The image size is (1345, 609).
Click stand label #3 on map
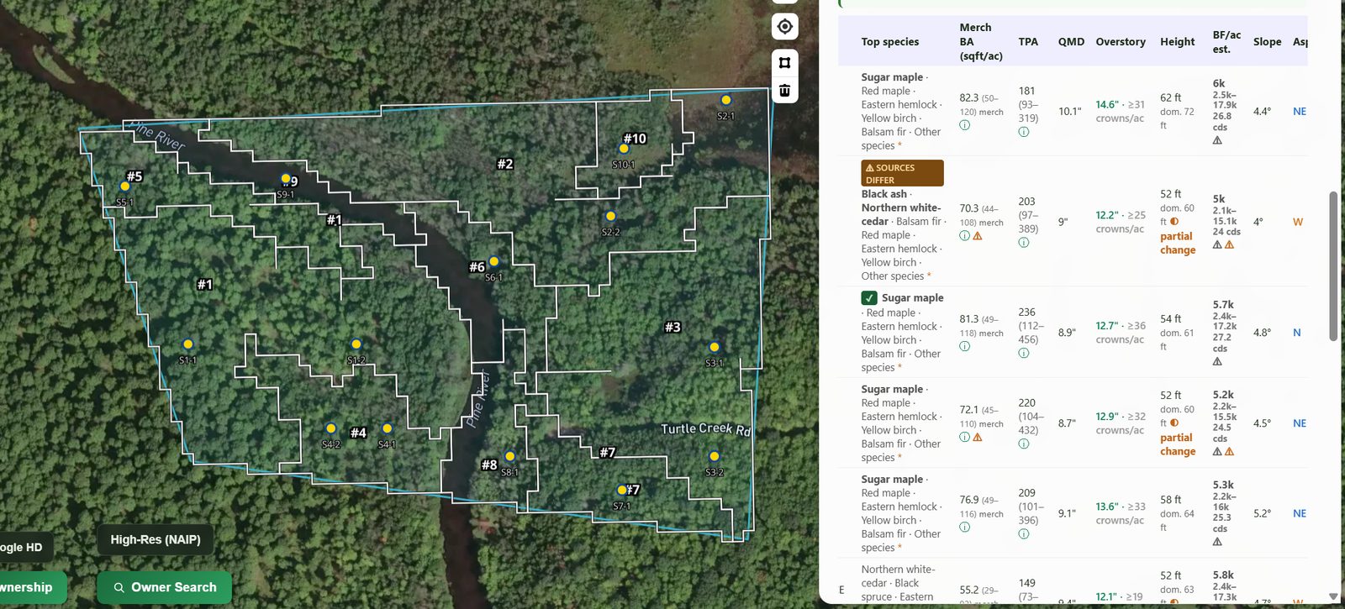[x=672, y=328]
